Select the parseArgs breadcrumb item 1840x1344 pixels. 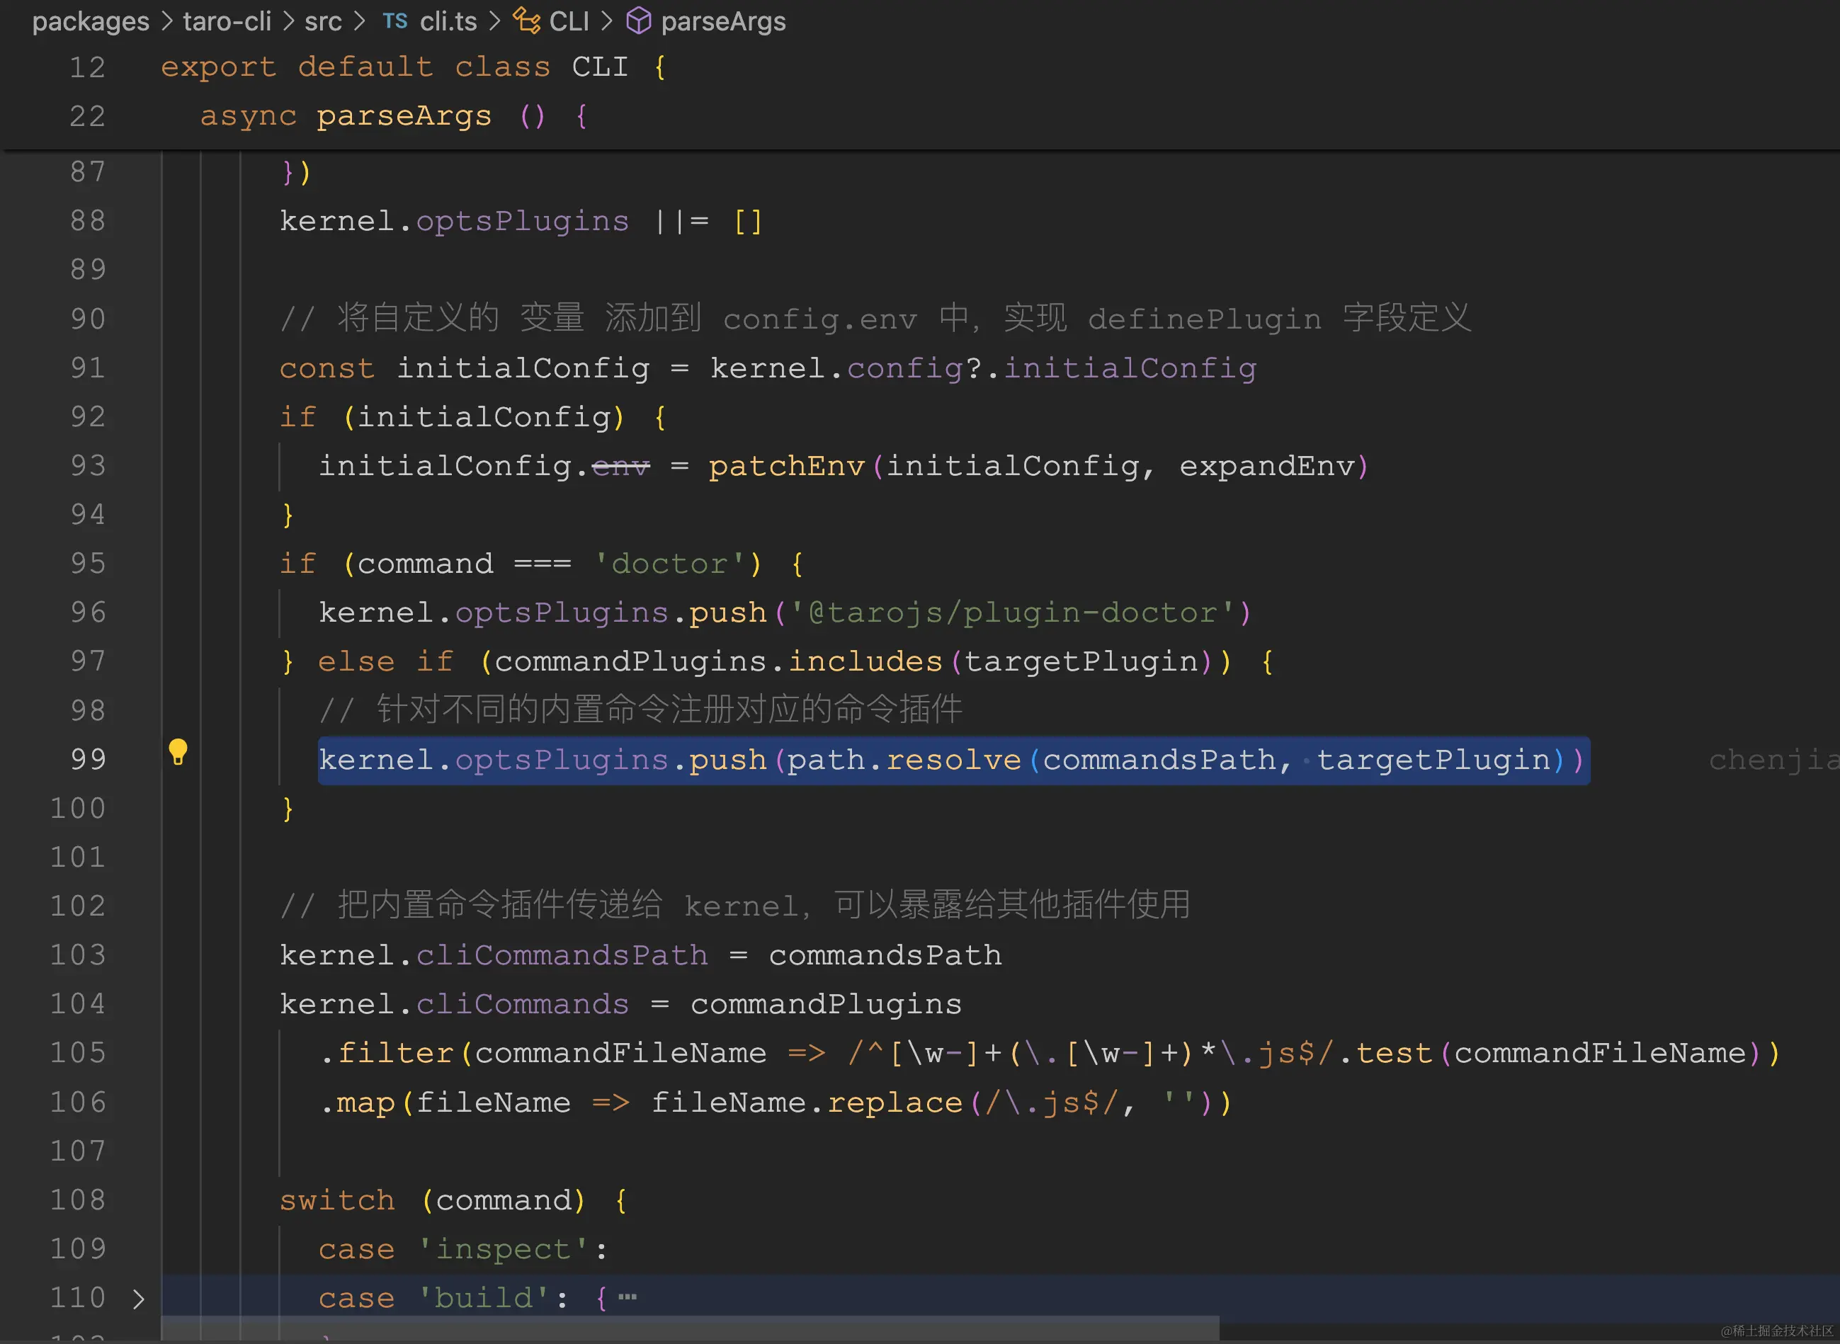[x=722, y=21]
